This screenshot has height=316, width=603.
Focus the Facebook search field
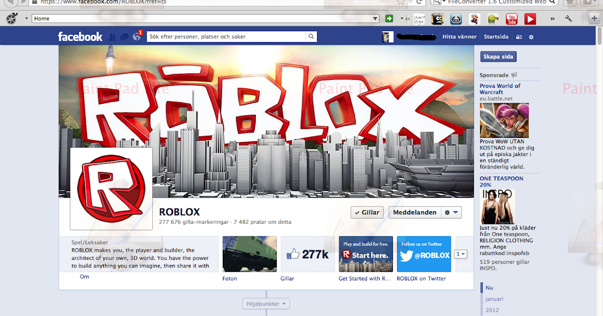pos(227,37)
